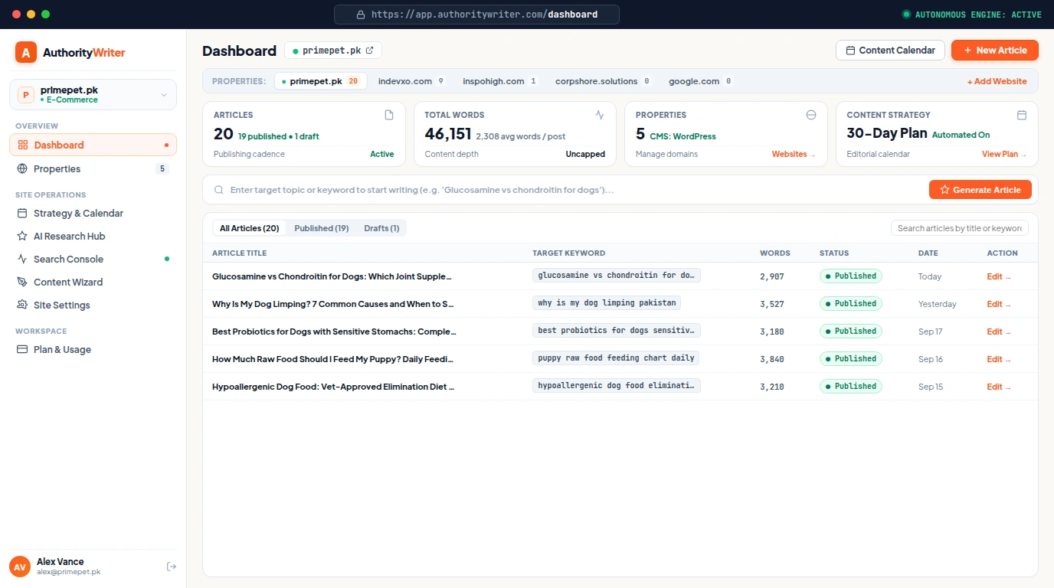The image size is (1054, 588).
Task: Select indevxo.com property
Action: (411, 81)
